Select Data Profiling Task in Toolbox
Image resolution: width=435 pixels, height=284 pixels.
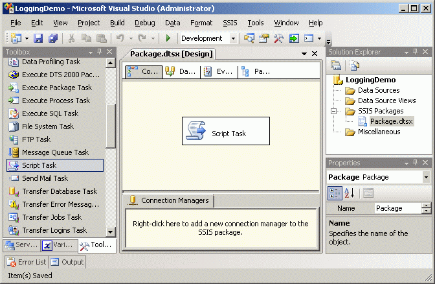click(55, 62)
